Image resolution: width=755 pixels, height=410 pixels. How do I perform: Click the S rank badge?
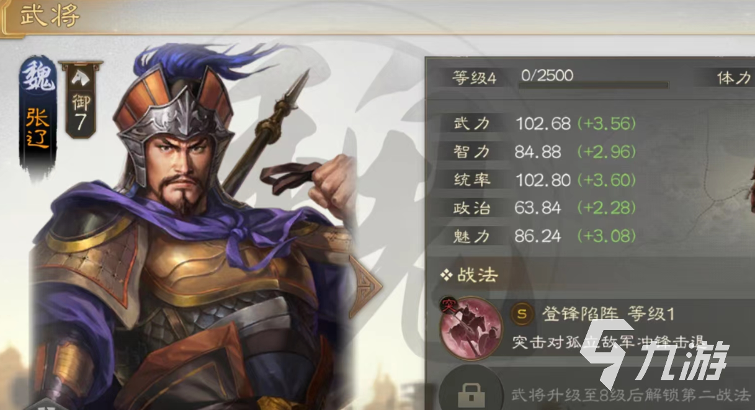(x=522, y=314)
